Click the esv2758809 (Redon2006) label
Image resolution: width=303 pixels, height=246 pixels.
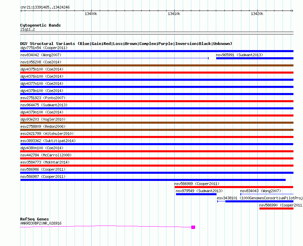point(43,126)
